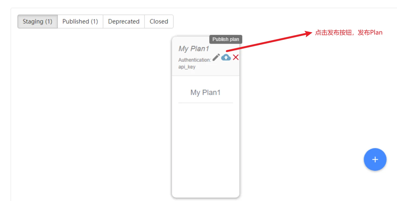397x201 pixels.
Task: Click the pencil icon to edit My Plan1
Action: point(216,57)
